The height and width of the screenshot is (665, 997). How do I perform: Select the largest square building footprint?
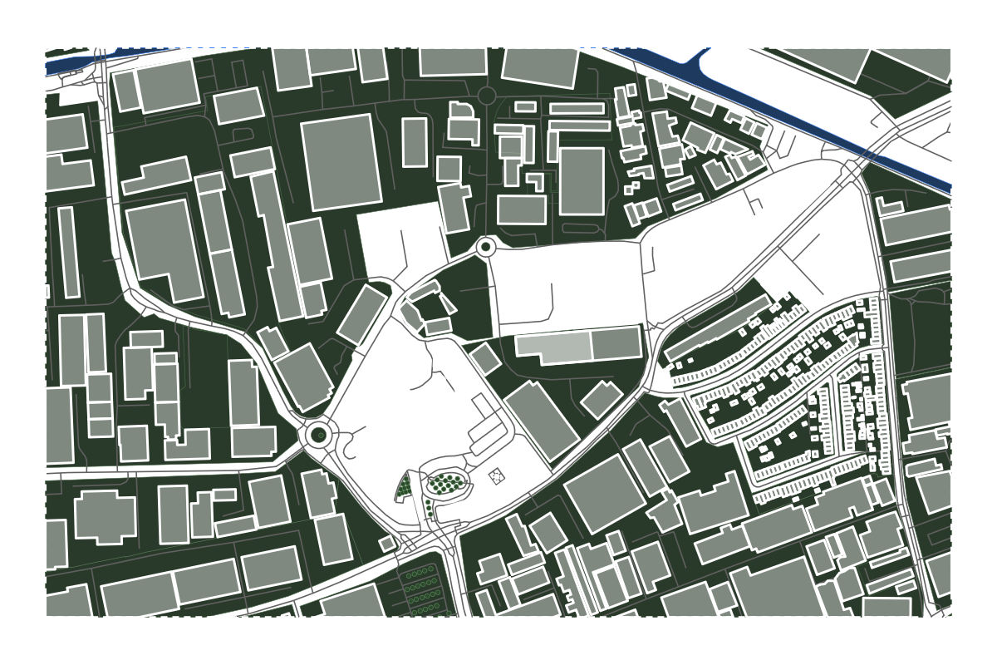click(x=341, y=161)
